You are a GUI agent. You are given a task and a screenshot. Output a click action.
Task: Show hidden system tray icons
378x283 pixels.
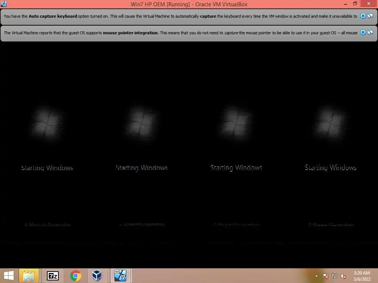(x=316, y=276)
